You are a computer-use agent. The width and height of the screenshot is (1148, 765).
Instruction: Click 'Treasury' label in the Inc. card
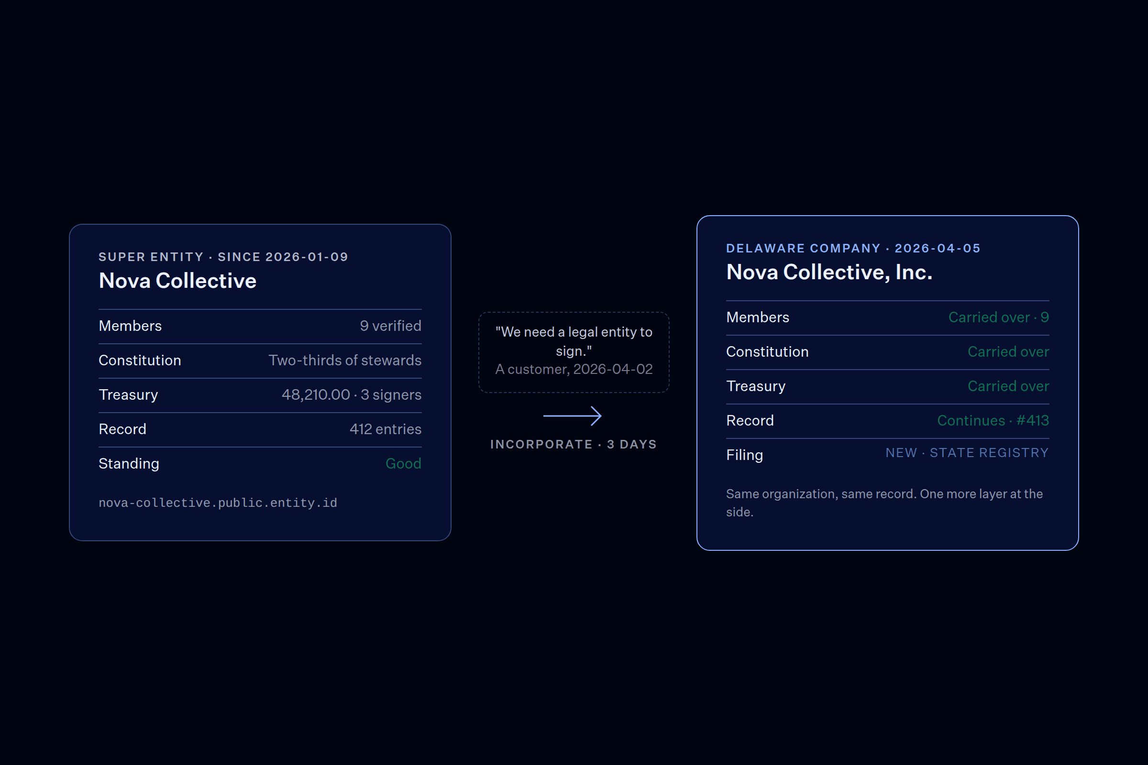[756, 386]
